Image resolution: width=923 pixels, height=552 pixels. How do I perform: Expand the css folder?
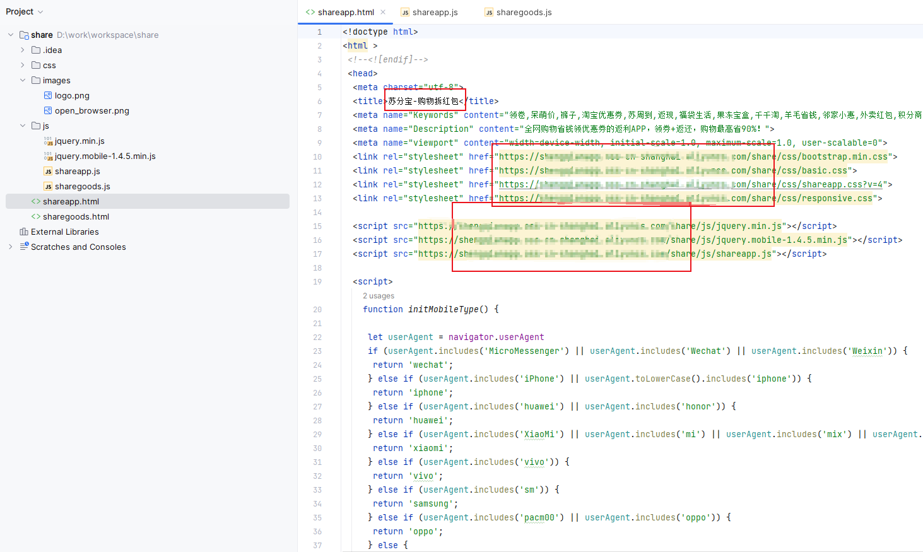23,65
